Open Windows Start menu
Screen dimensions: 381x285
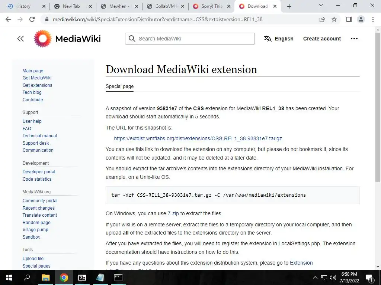[x=9, y=278]
